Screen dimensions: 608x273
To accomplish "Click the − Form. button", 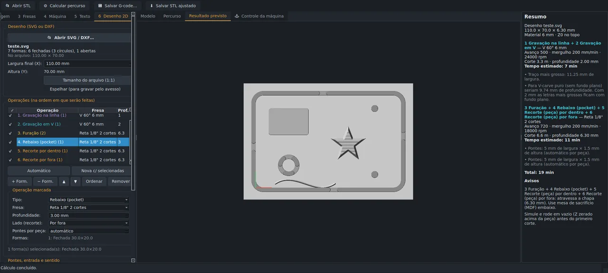I will click(x=46, y=182).
